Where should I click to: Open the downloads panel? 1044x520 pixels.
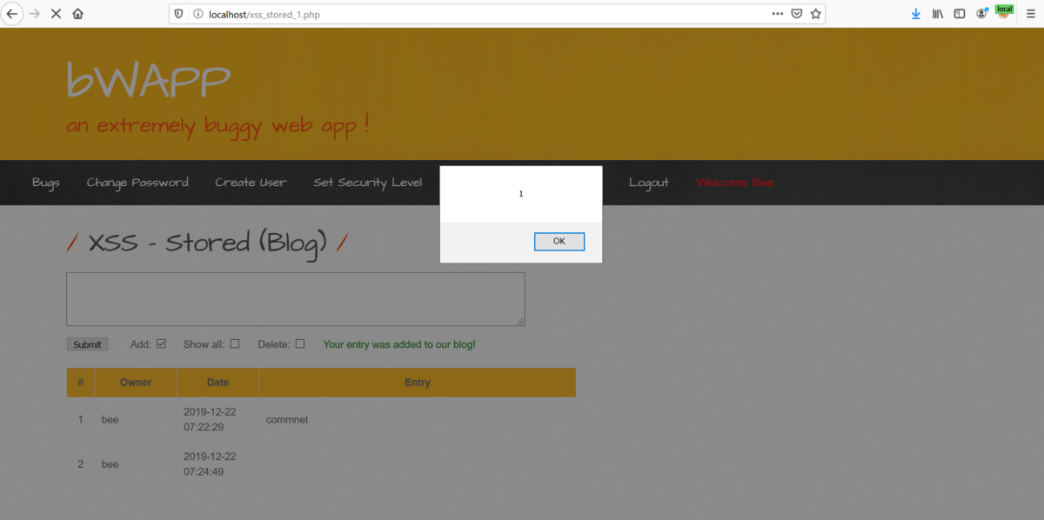916,14
